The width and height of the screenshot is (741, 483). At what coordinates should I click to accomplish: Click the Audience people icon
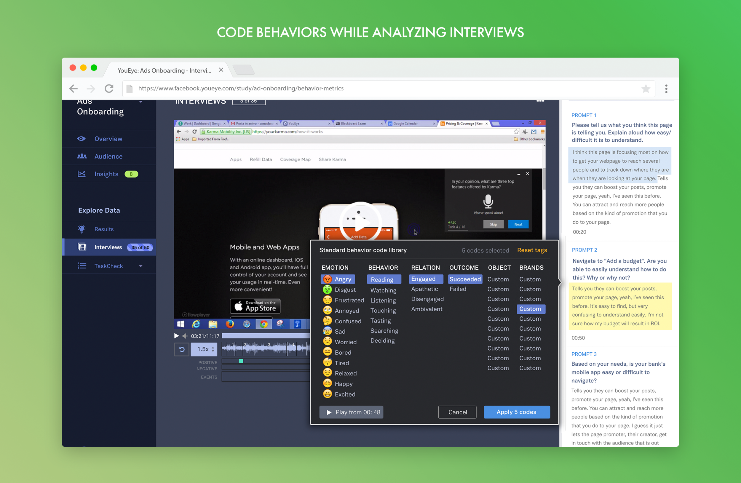(x=82, y=156)
